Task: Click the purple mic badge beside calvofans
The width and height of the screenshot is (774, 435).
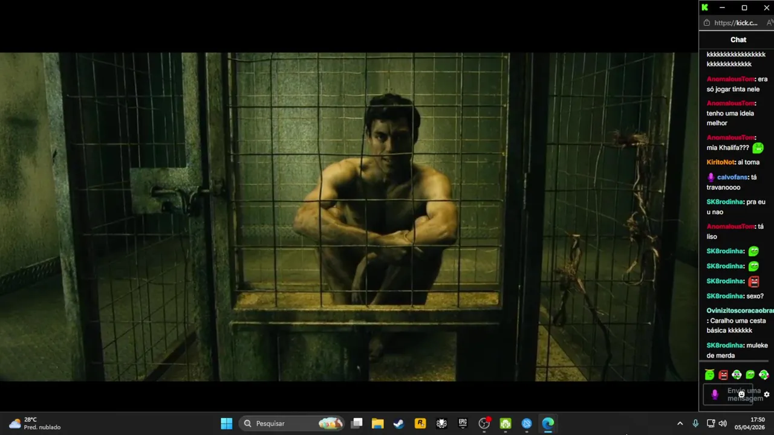Action: pyautogui.click(x=711, y=178)
